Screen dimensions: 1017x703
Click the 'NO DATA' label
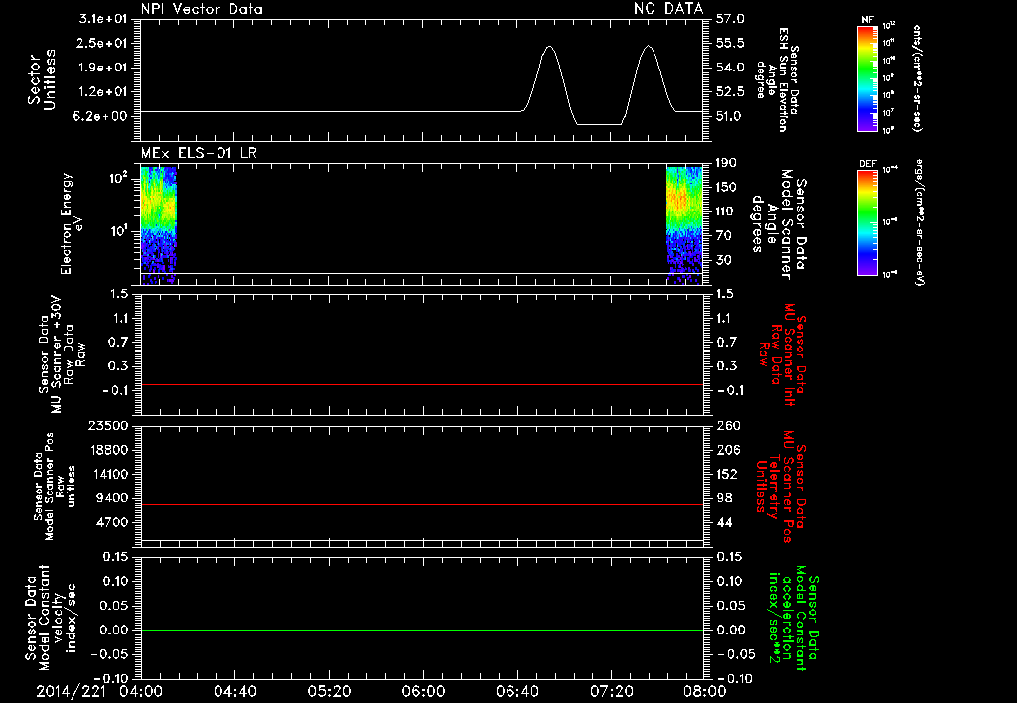(x=668, y=9)
